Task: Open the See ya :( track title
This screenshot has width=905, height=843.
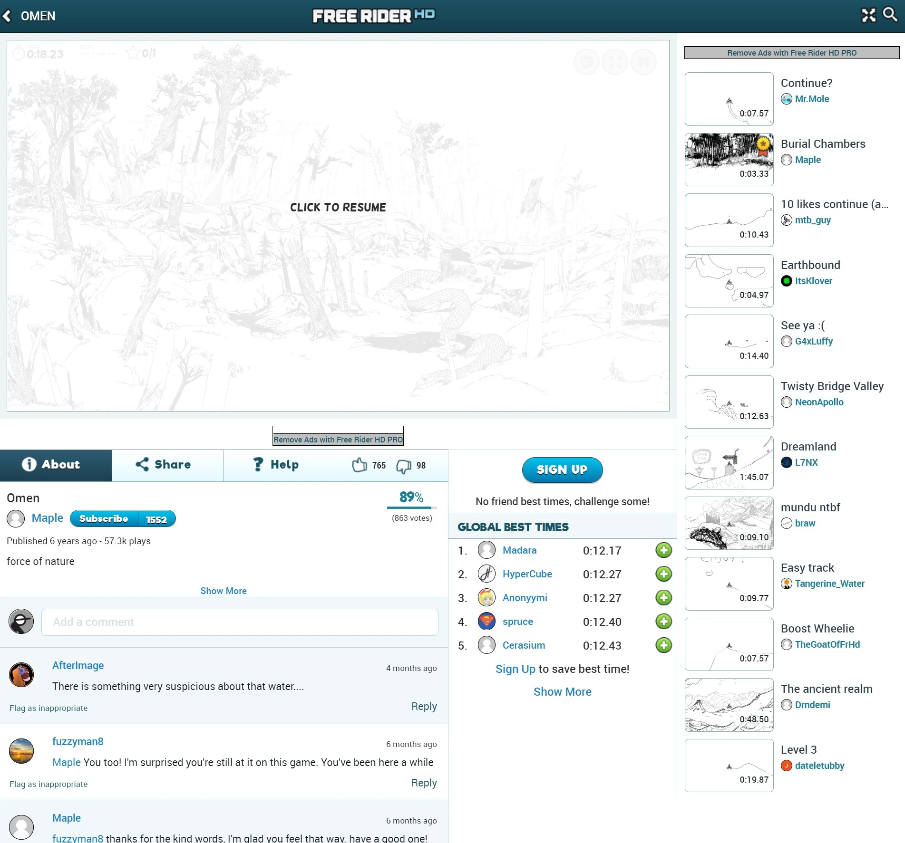Action: (803, 326)
